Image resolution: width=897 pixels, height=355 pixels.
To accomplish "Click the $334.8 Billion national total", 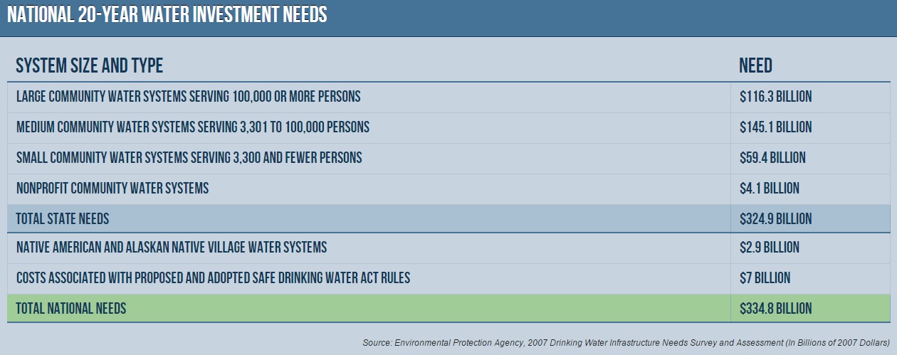I will [x=776, y=309].
